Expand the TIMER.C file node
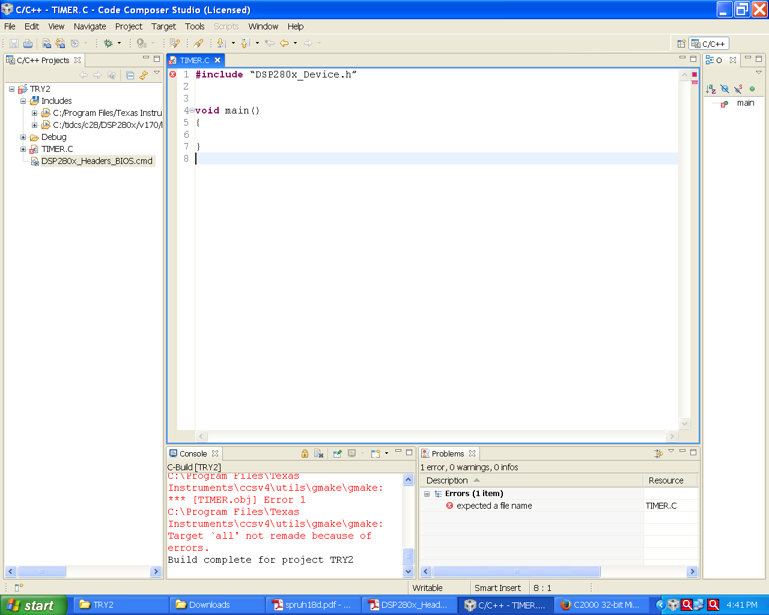The height and width of the screenshot is (615, 769). pyautogui.click(x=23, y=149)
